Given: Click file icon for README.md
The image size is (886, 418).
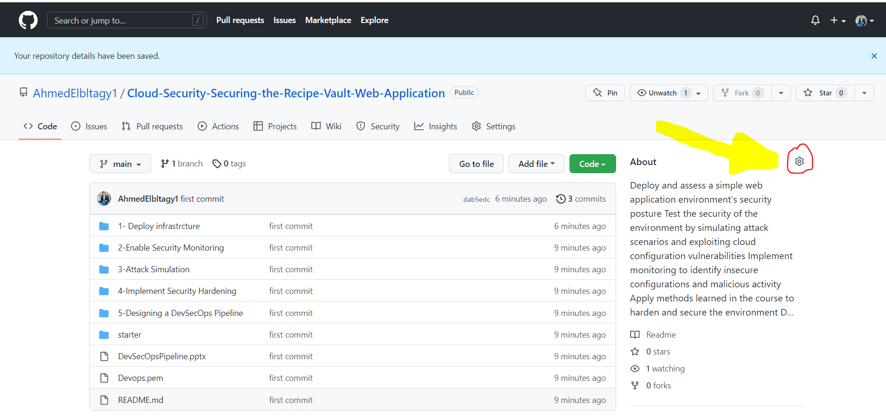Looking at the screenshot, I should point(104,400).
